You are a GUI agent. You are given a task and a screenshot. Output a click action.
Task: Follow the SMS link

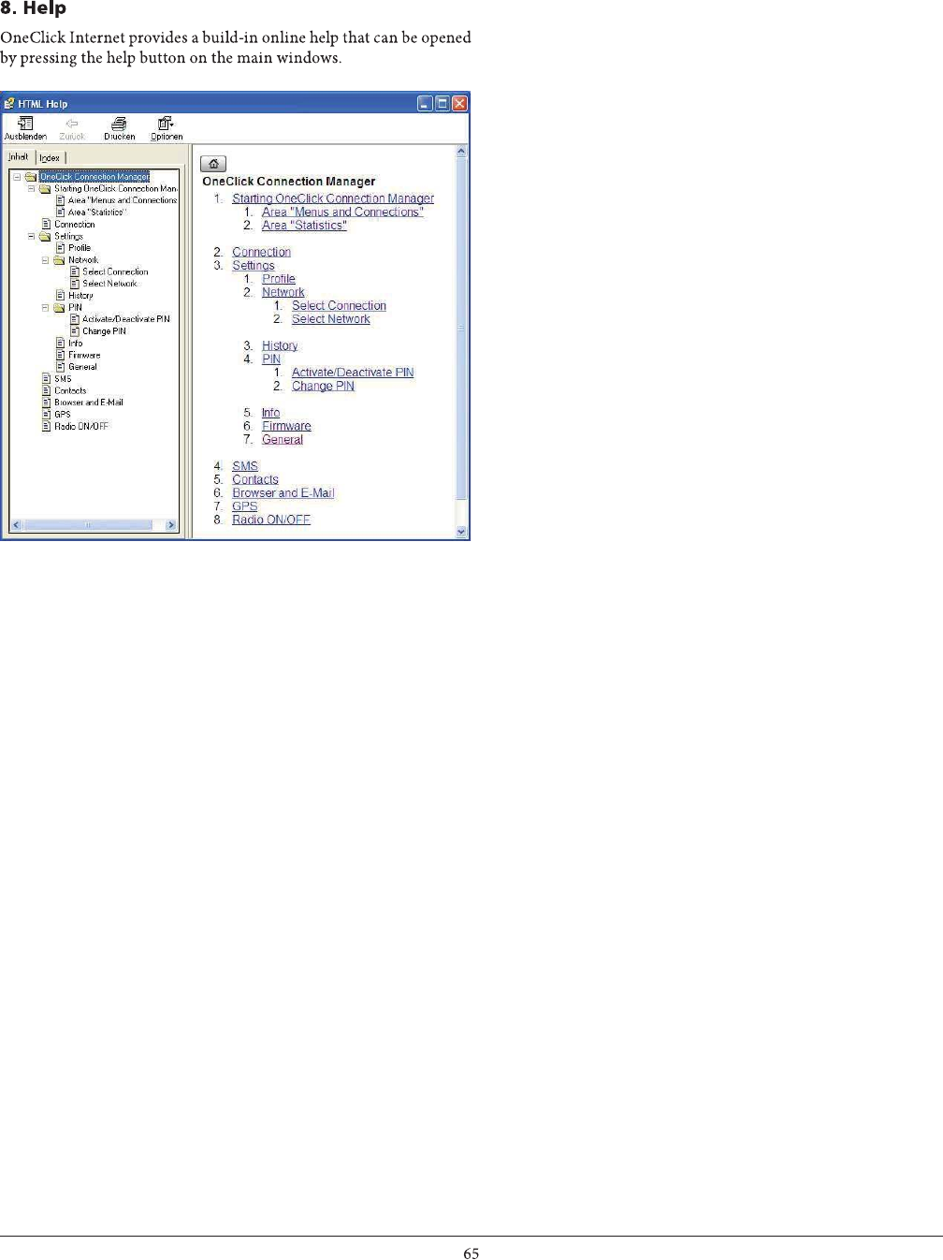[x=245, y=466]
